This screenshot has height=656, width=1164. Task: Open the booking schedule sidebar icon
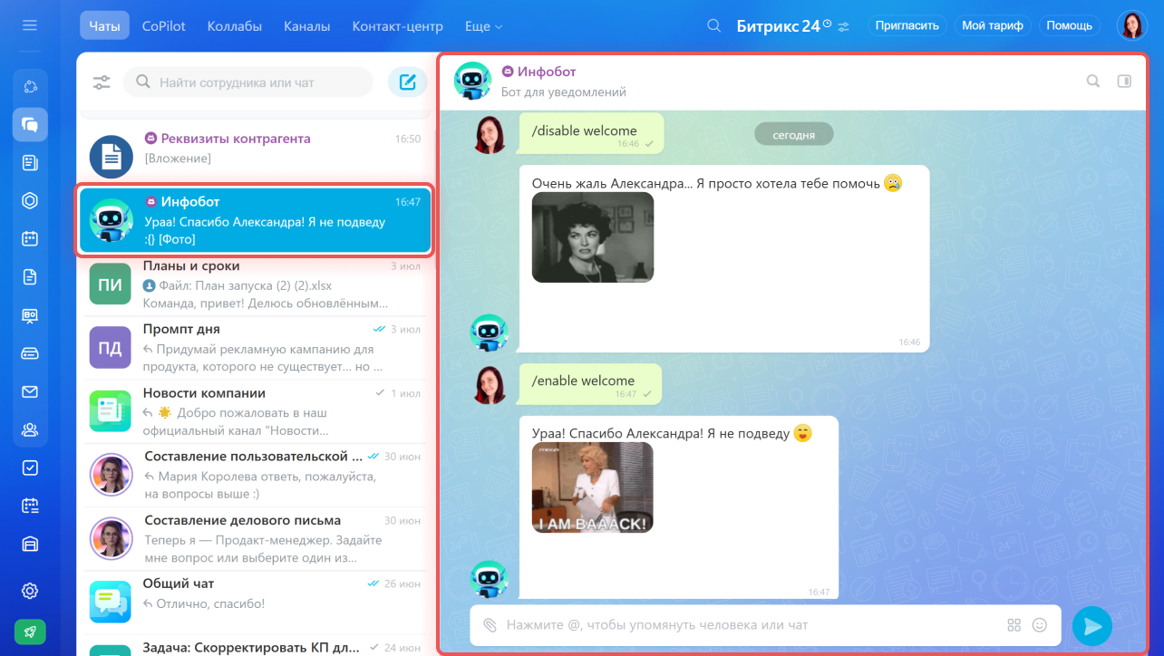pyautogui.click(x=30, y=506)
